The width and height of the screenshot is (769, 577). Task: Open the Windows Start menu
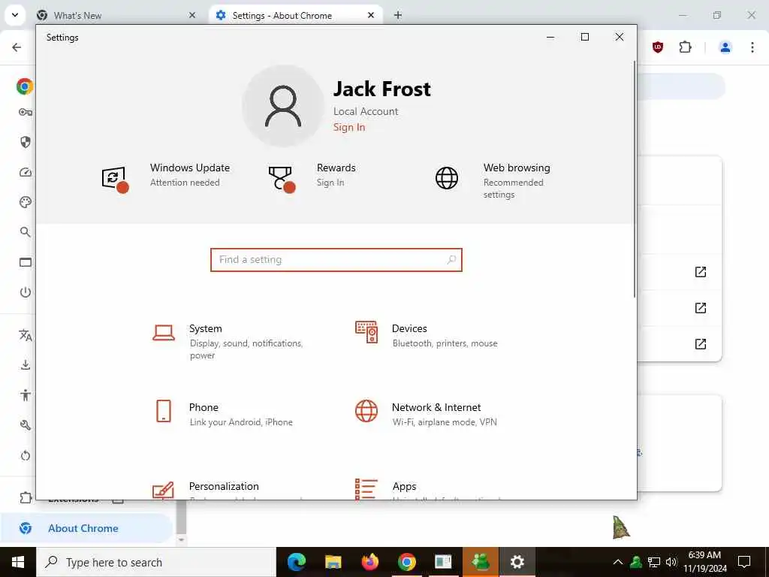pos(18,562)
